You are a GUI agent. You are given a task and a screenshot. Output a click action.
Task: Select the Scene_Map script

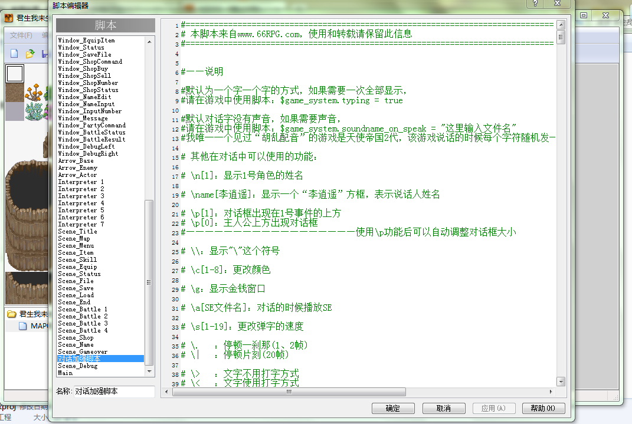(74, 238)
